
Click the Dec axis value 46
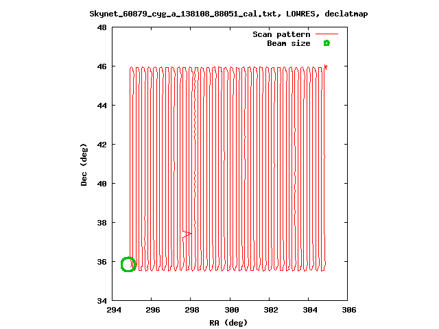(x=102, y=66)
